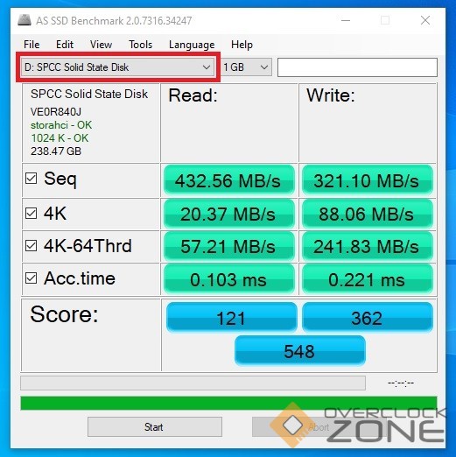Open the File menu

[x=32, y=45]
